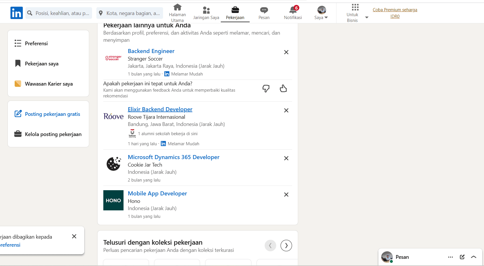Click Coba Premium seharga IDR0 link
The height and width of the screenshot is (266, 484).
point(395,13)
